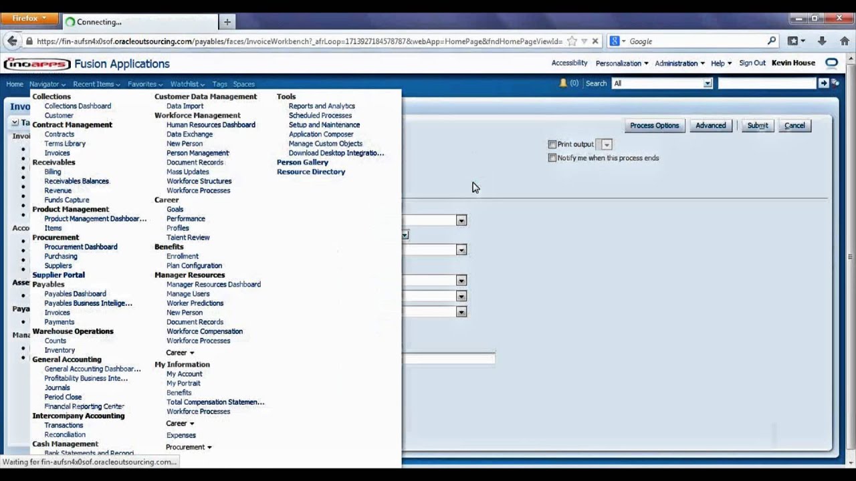Open Receivables Balances in Navigator
Image resolution: width=856 pixels, height=481 pixels.
76,181
